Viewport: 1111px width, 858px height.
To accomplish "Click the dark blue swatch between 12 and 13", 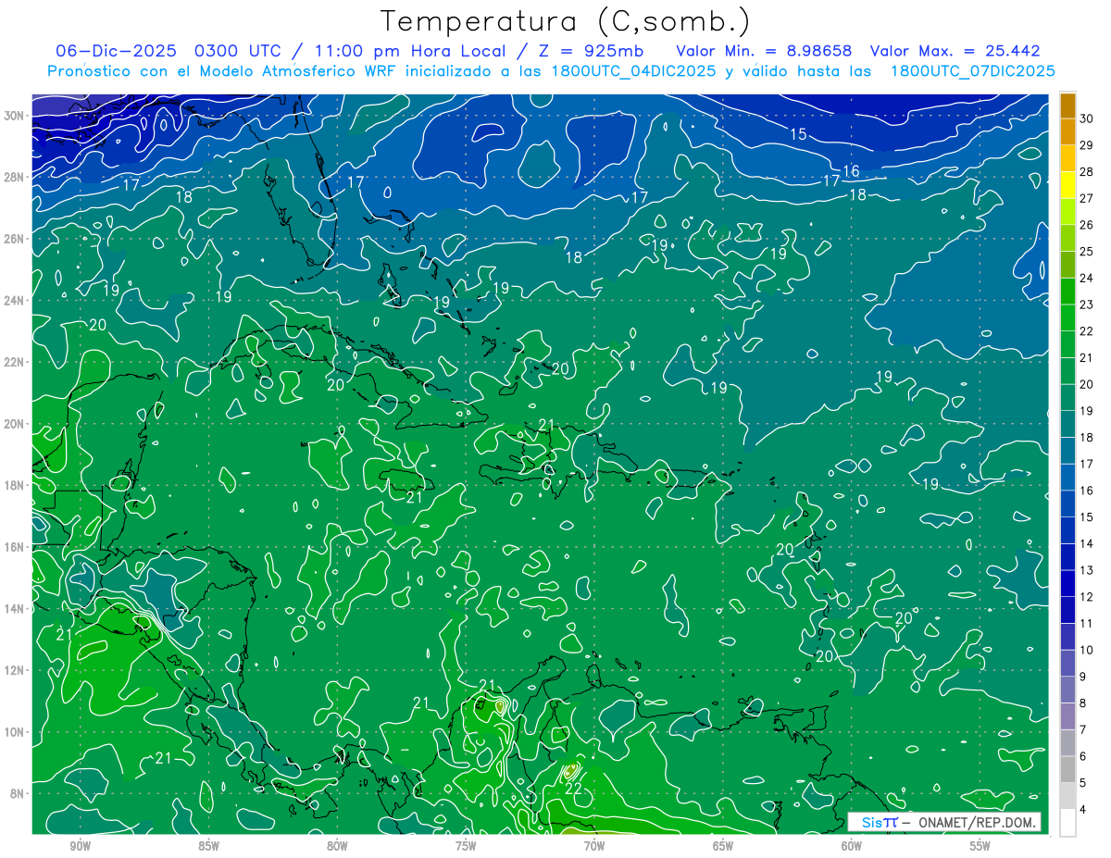I will pos(1068,584).
